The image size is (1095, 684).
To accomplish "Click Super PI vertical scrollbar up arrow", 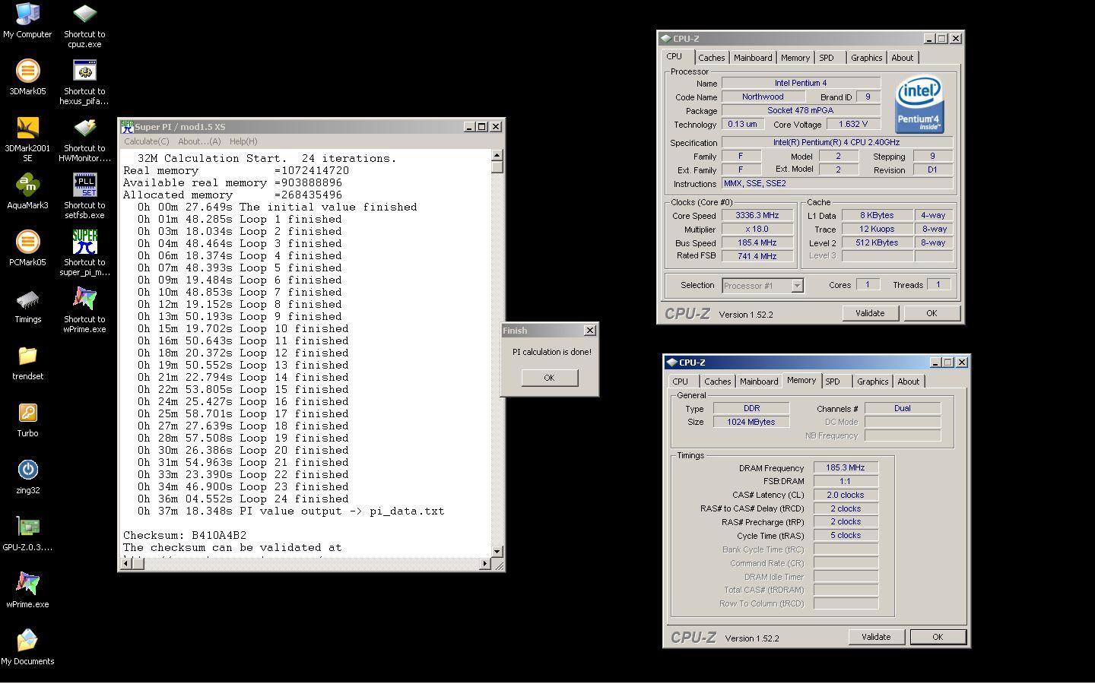I will pos(497,155).
